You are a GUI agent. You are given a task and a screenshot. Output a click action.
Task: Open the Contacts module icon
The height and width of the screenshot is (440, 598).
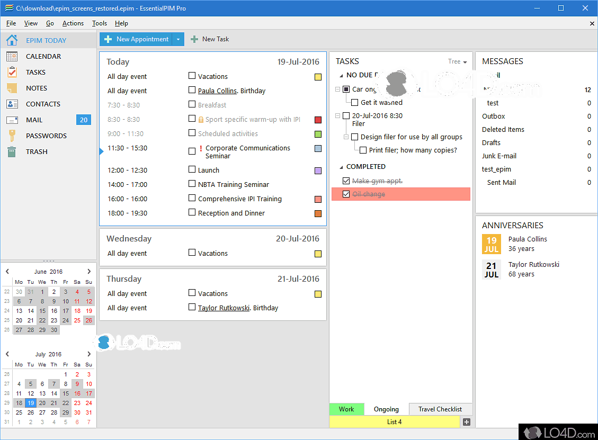(12, 104)
